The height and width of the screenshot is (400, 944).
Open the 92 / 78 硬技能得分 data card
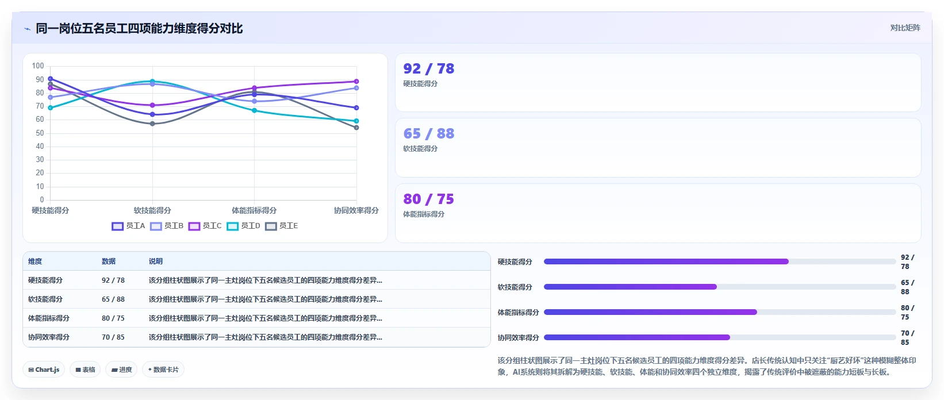(x=658, y=83)
